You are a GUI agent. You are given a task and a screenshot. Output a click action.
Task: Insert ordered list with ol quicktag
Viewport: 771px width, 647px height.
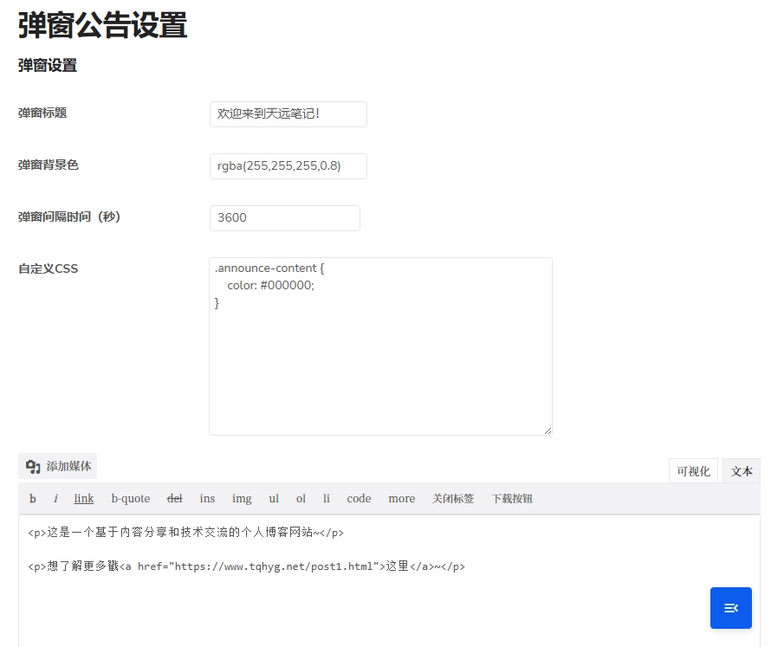tap(301, 498)
